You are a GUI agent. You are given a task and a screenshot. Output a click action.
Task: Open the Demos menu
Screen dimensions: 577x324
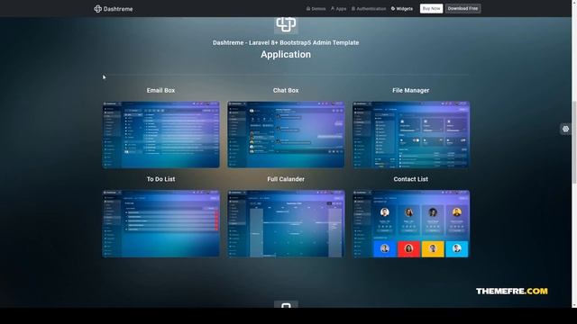point(316,8)
